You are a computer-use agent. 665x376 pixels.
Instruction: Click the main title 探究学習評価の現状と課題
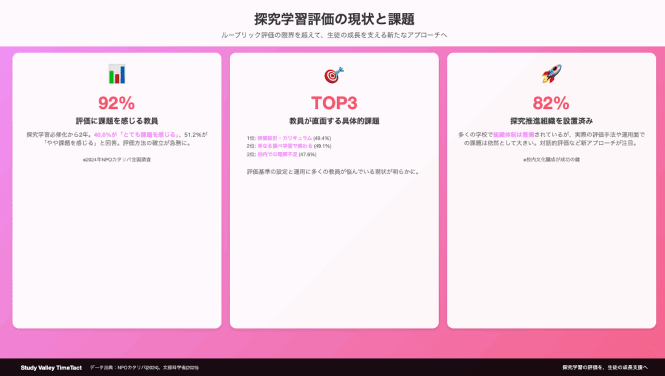[x=334, y=18]
